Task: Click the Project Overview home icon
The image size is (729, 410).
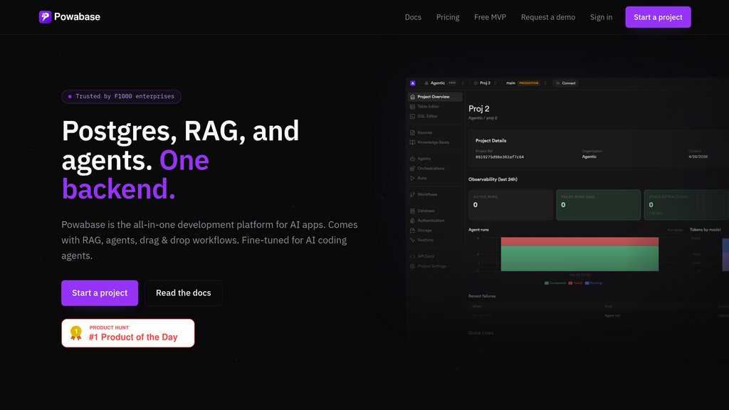Action: 412,97
